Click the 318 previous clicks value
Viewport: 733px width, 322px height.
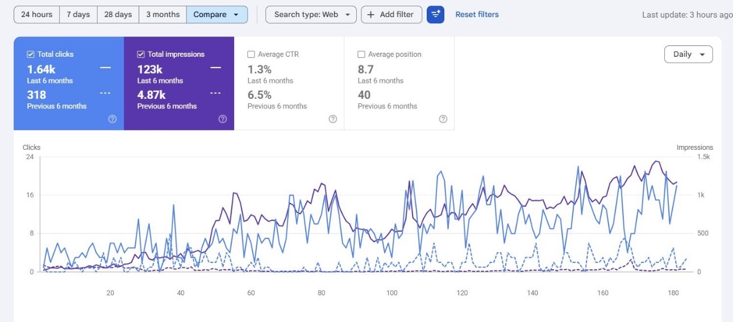[x=36, y=95]
